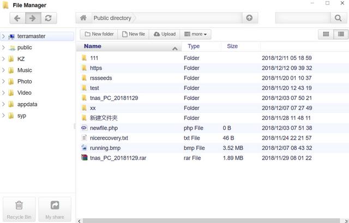The image size is (349, 223).
Task: Click the File Manager folder icon in title bar
Action: click(x=5, y=5)
